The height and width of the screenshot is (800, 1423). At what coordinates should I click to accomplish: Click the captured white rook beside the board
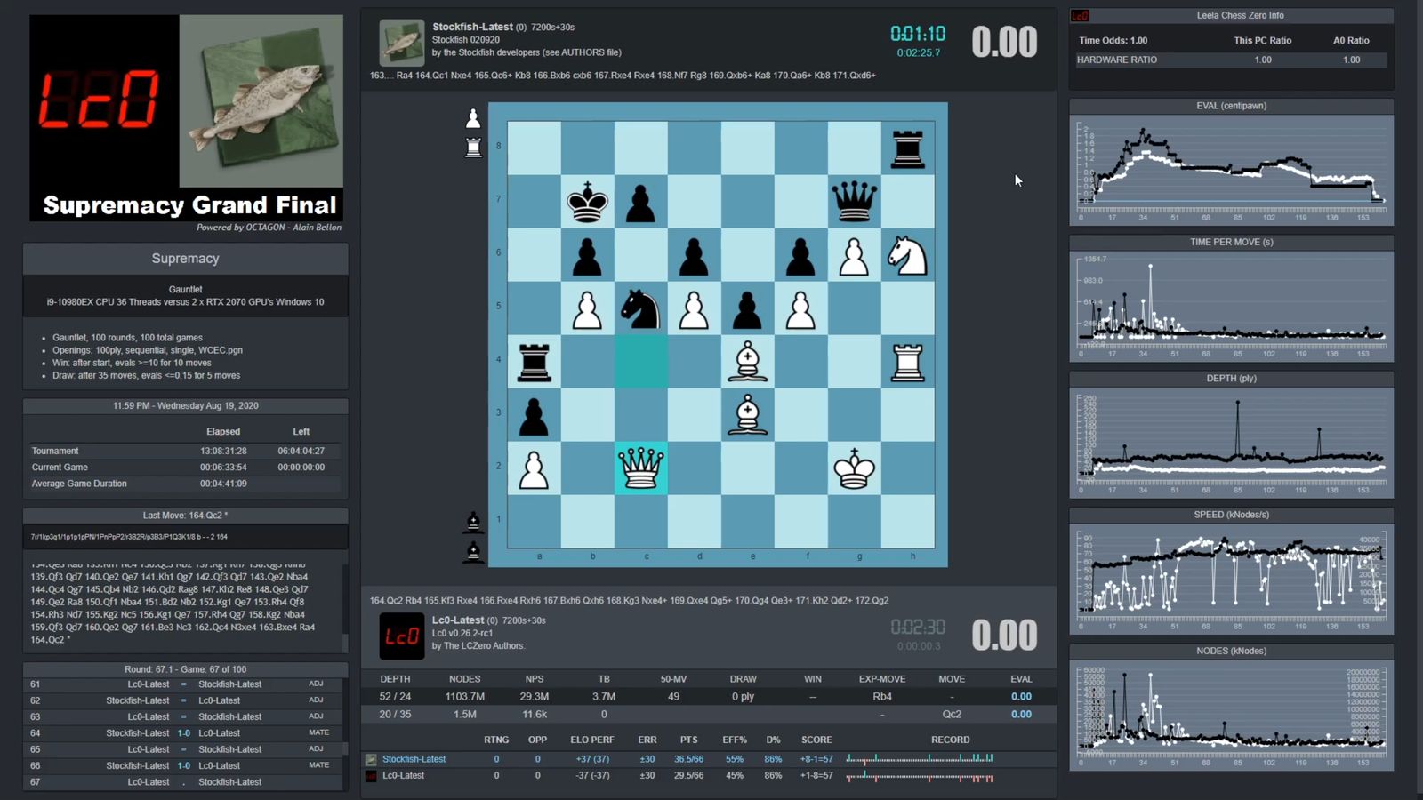[x=473, y=147]
